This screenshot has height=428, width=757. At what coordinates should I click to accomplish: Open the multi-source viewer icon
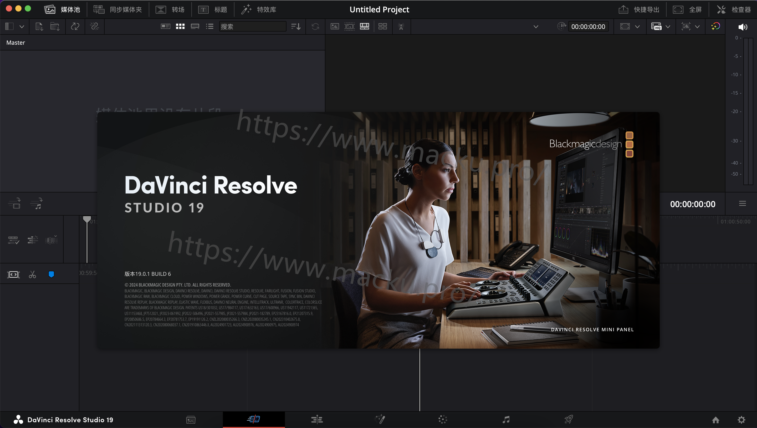pos(383,27)
